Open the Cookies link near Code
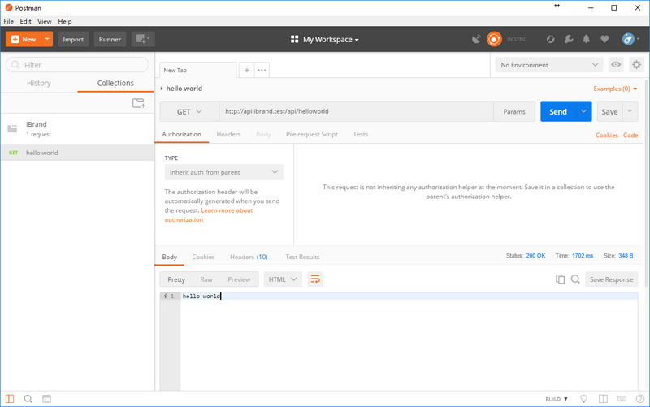 tap(606, 135)
